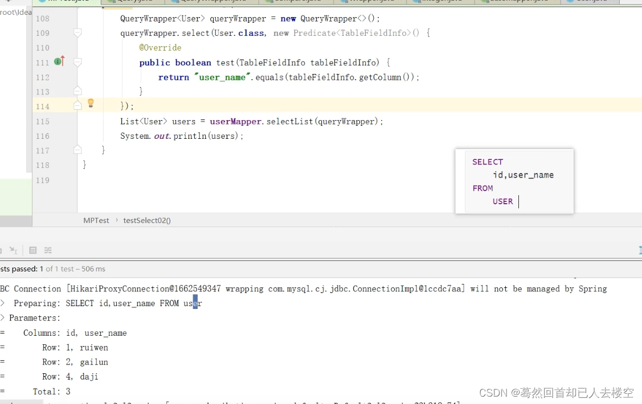Click 'USER' in the SQL popup
The height and width of the screenshot is (404, 642).
pos(503,201)
